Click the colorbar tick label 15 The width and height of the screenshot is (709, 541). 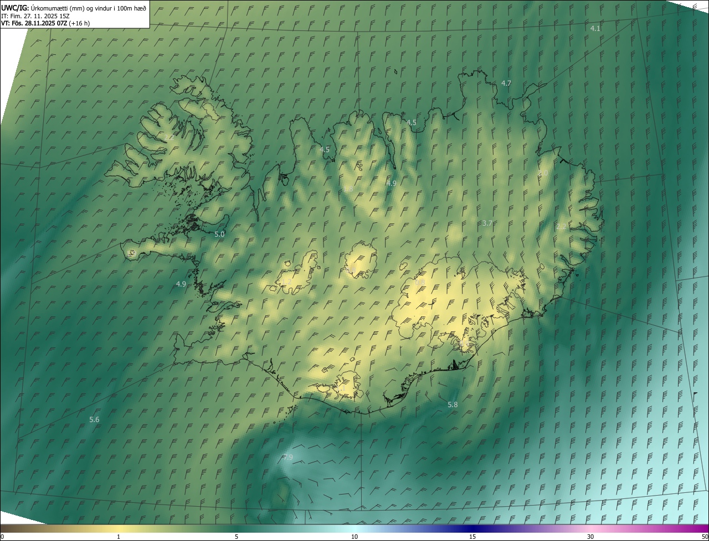coord(472,537)
